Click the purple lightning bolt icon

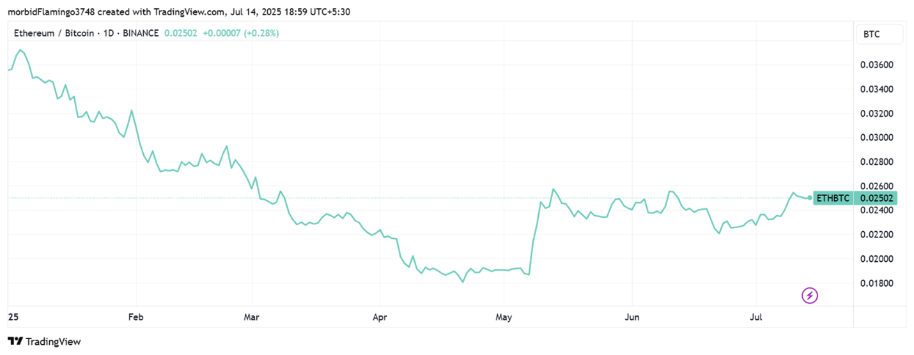tap(810, 296)
